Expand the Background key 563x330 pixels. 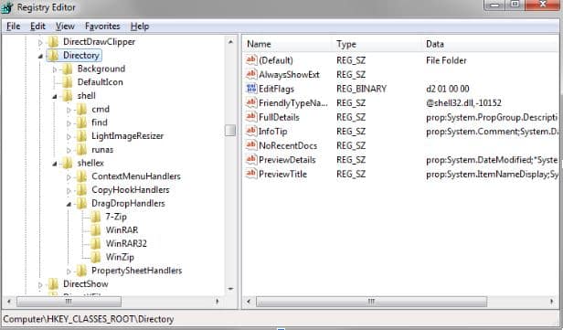(55, 69)
